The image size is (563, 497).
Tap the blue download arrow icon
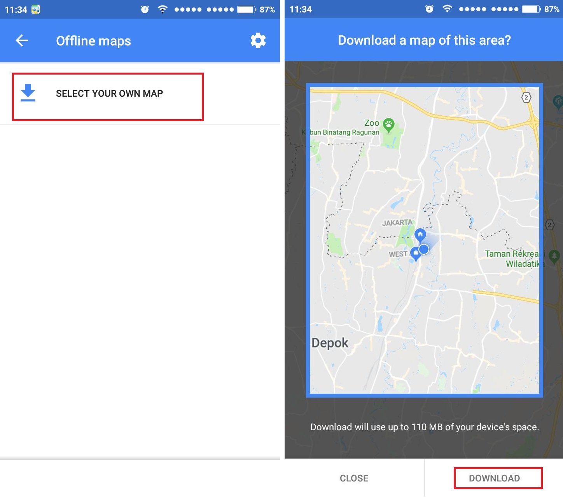tap(28, 93)
